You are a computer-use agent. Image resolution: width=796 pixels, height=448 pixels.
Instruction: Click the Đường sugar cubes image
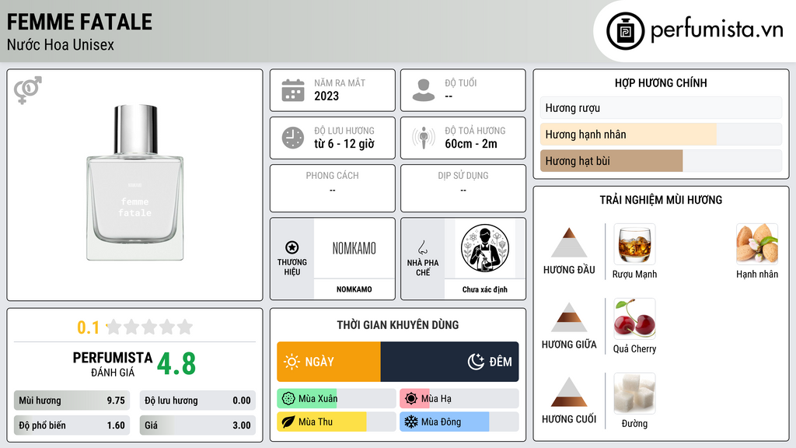click(x=634, y=394)
